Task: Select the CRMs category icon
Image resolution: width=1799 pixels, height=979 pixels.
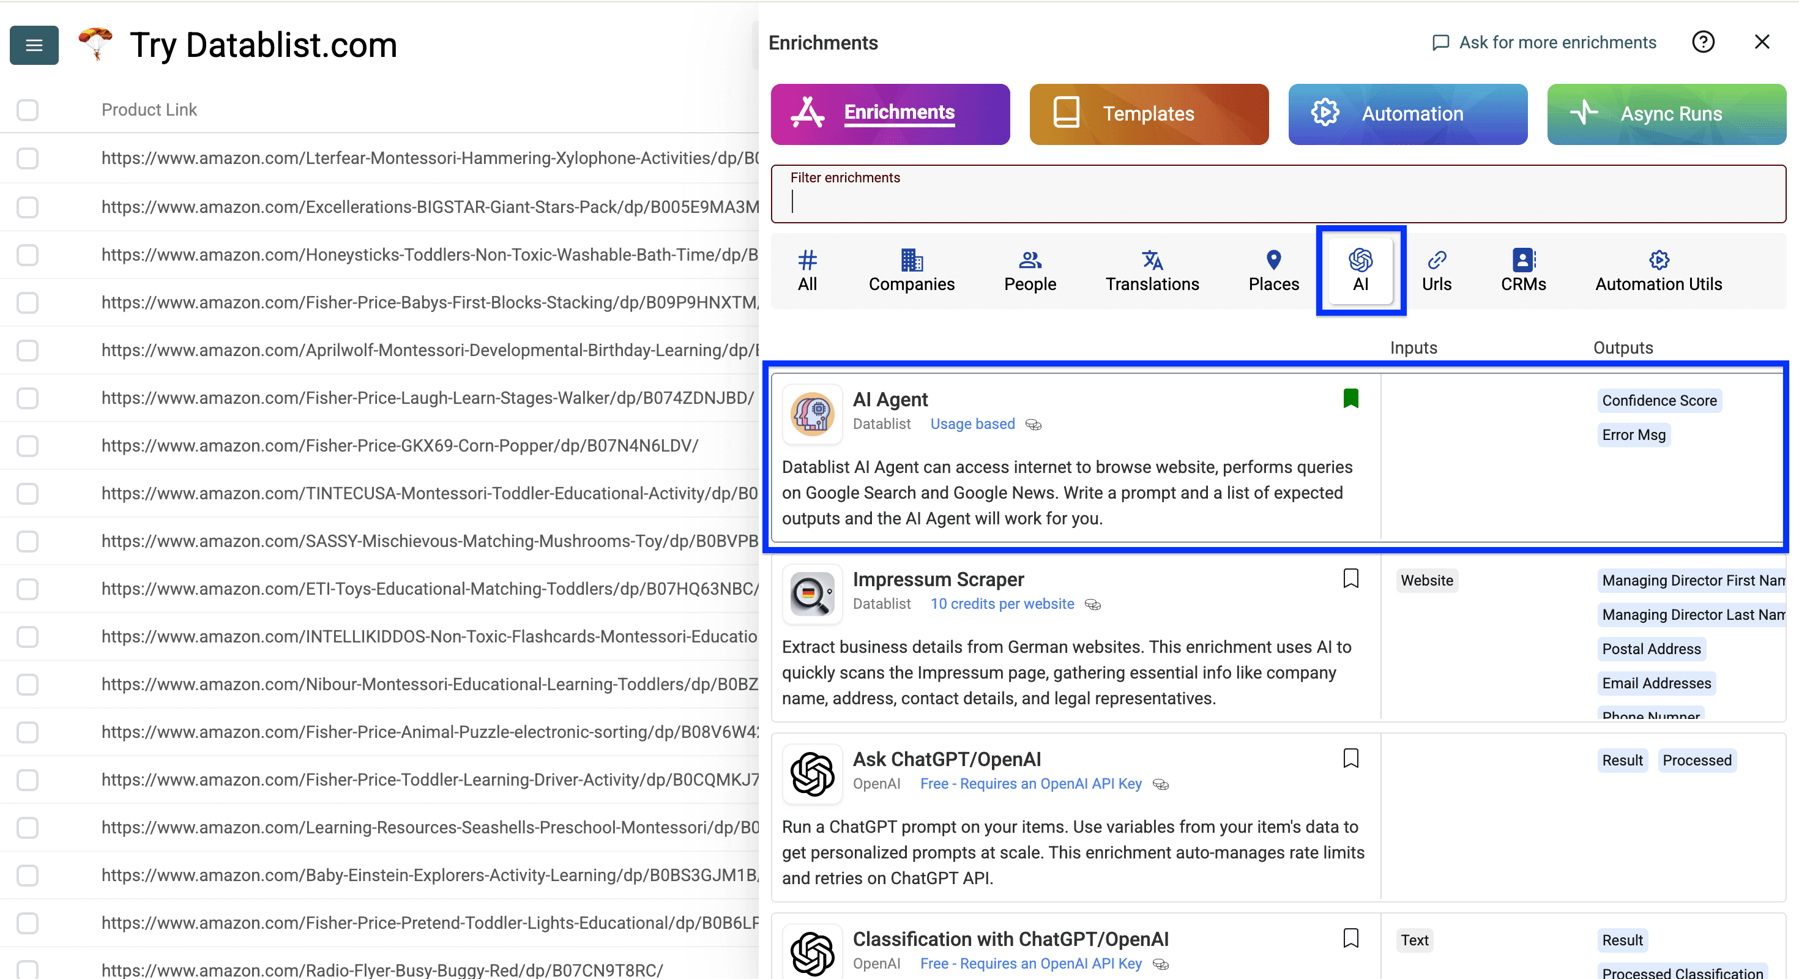Action: [x=1522, y=270]
